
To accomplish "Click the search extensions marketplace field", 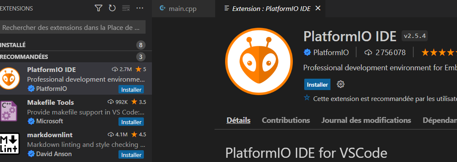I will point(73,28).
